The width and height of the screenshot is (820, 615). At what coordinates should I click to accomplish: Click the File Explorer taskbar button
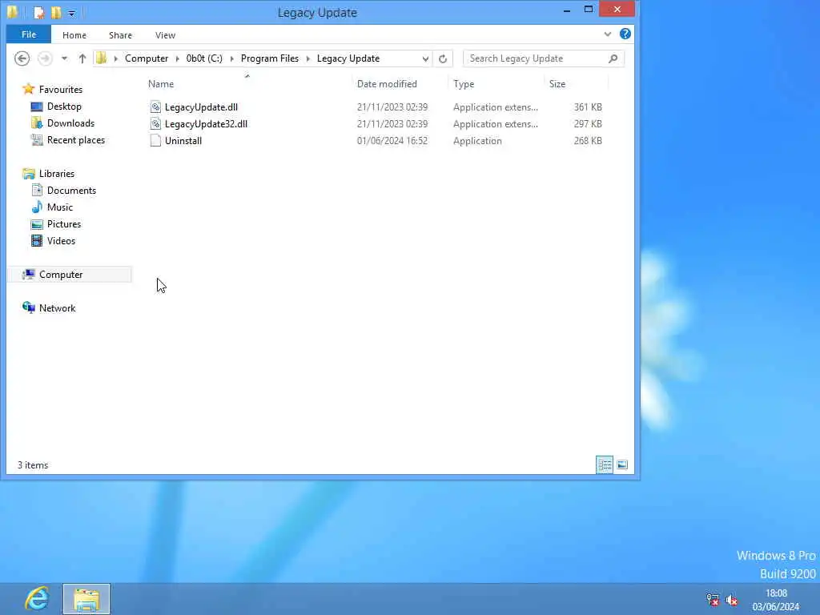(x=86, y=599)
